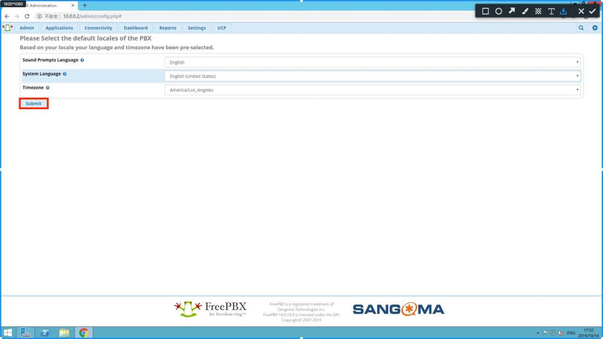Open the Sound Prompts Language dropdown

pos(372,63)
